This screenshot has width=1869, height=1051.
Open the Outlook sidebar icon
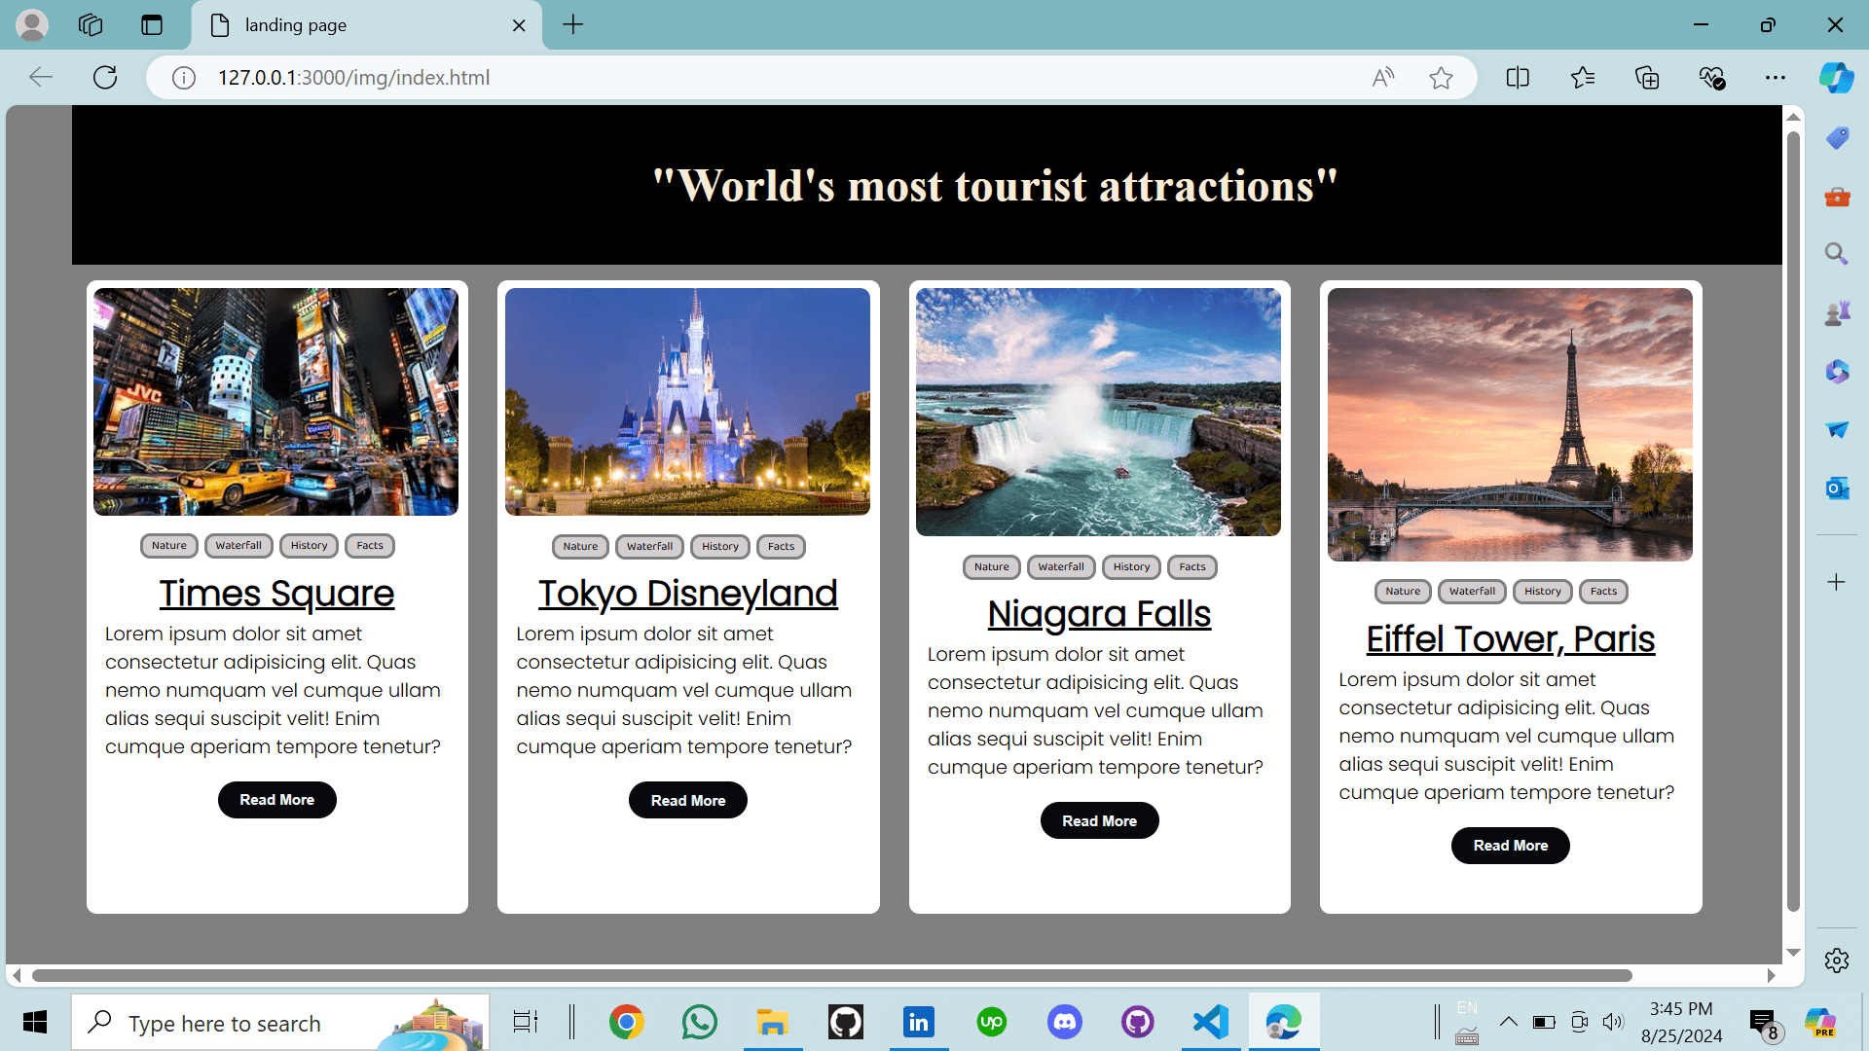[1837, 488]
